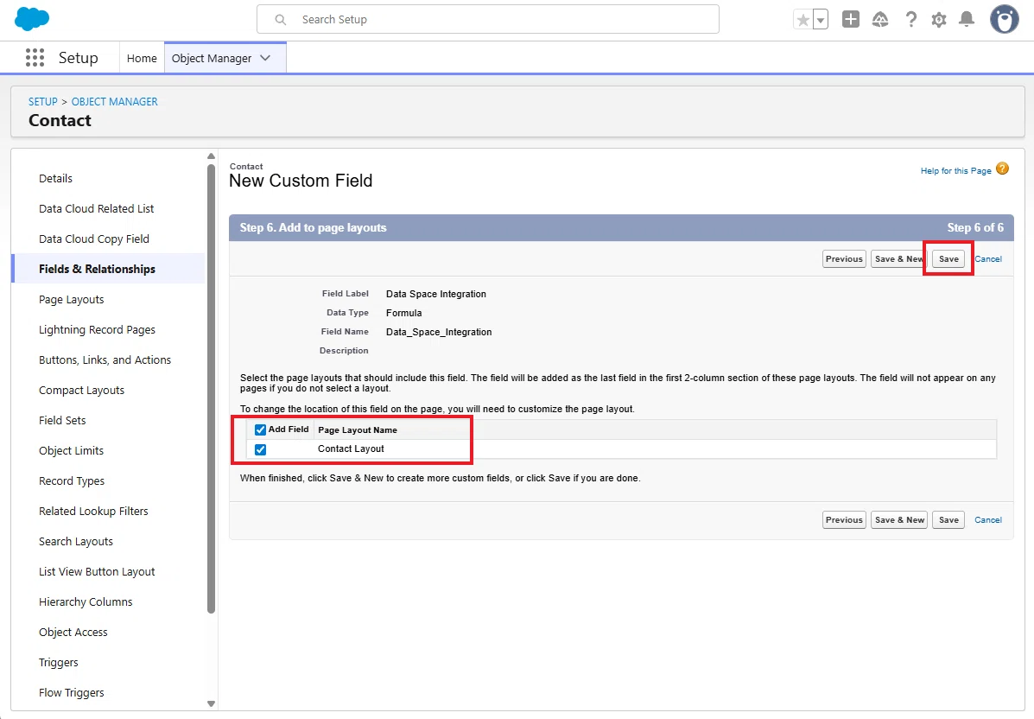Uncheck the Contact Layout checkbox
The image size is (1034, 719).
(261, 449)
